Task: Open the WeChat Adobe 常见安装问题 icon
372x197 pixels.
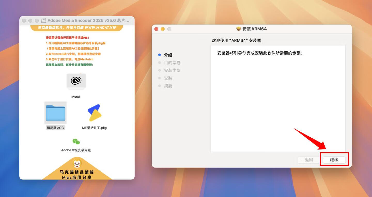Action: (x=76, y=141)
